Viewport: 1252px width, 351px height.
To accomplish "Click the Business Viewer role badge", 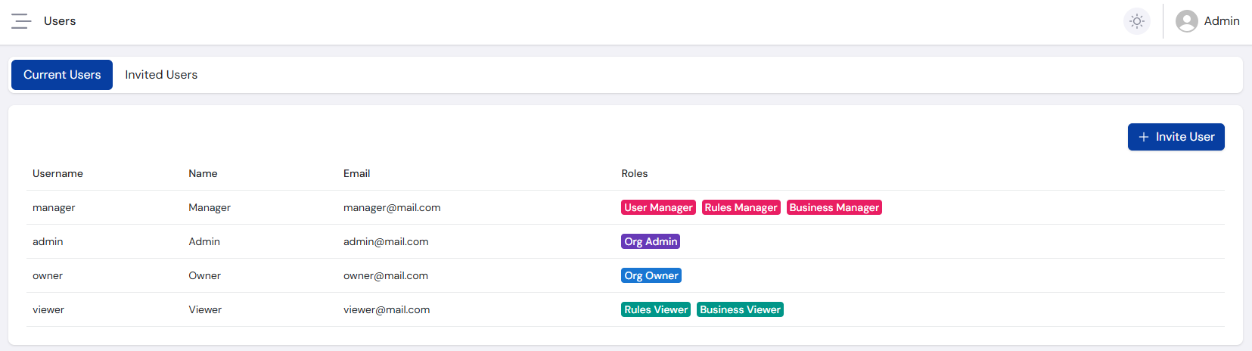I will tap(740, 309).
